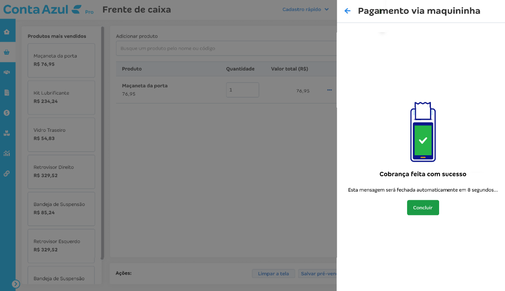Click the quantity field for Maçaneta da porta
Screen dimensions: 505x291
tap(242, 90)
